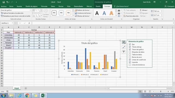Click Aplicar formato a la selección

[12, 13]
